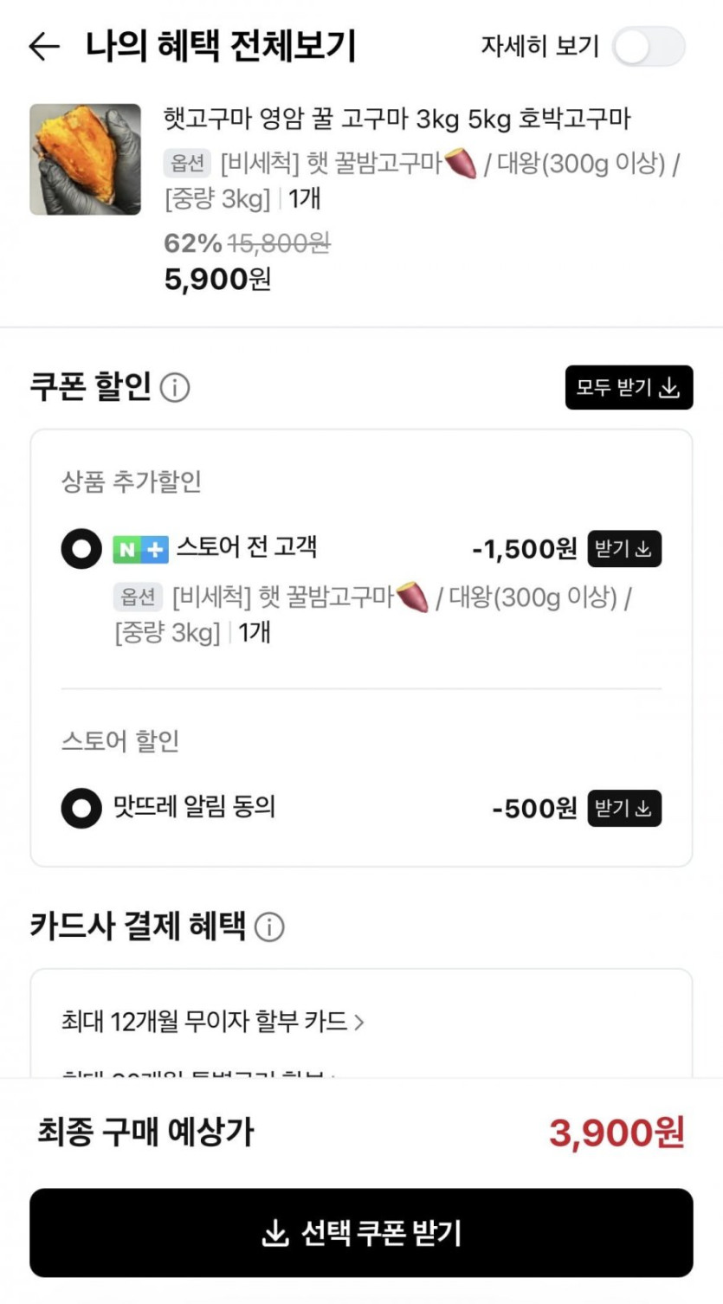
Task: Open the sweet potato product thumbnail
Action: pyautogui.click(x=85, y=159)
